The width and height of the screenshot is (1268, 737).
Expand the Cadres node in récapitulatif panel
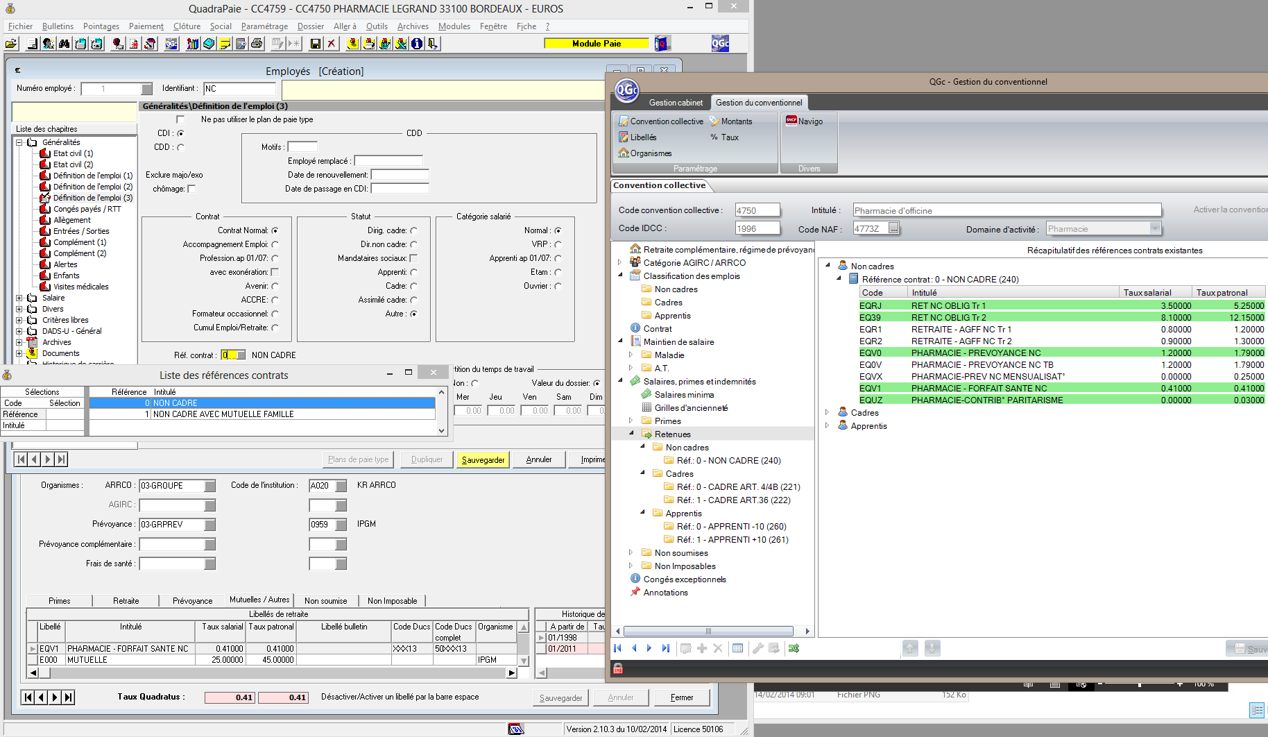click(x=827, y=412)
